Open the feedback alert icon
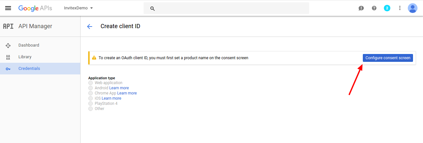 [x=361, y=8]
